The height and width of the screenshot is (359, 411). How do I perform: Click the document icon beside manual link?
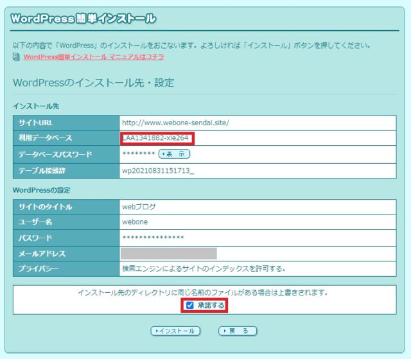coord(16,57)
